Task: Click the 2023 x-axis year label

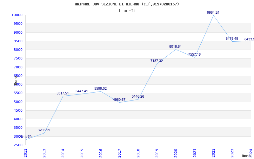Action: click(232, 153)
